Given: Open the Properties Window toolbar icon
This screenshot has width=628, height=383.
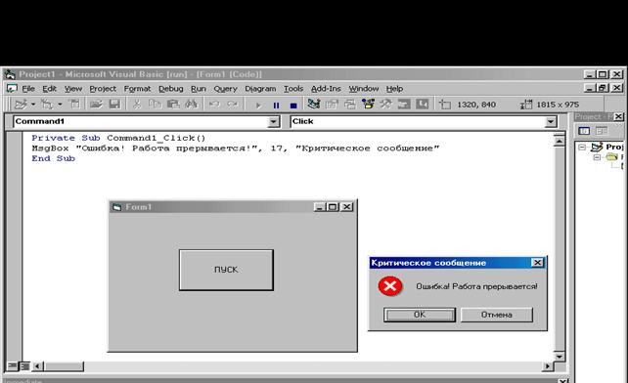Looking at the screenshot, I should pos(332,105).
